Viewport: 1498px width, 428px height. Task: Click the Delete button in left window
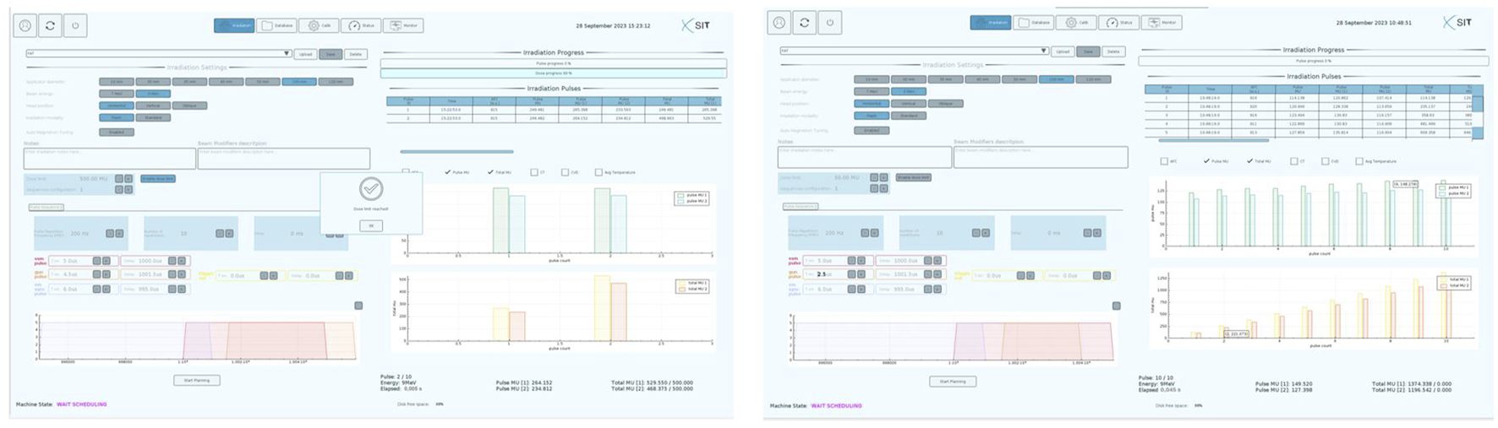pyautogui.click(x=356, y=54)
